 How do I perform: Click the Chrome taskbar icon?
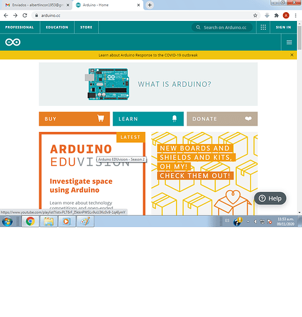(x=30, y=221)
